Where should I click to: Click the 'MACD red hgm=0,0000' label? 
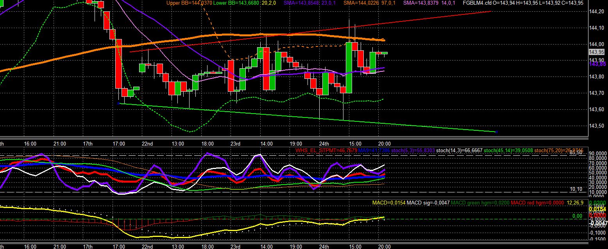538,203
